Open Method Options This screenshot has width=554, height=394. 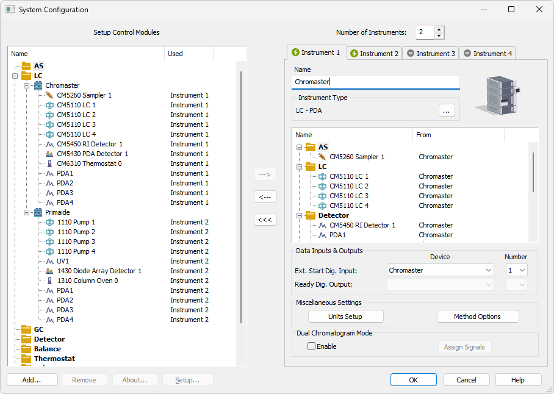point(477,317)
